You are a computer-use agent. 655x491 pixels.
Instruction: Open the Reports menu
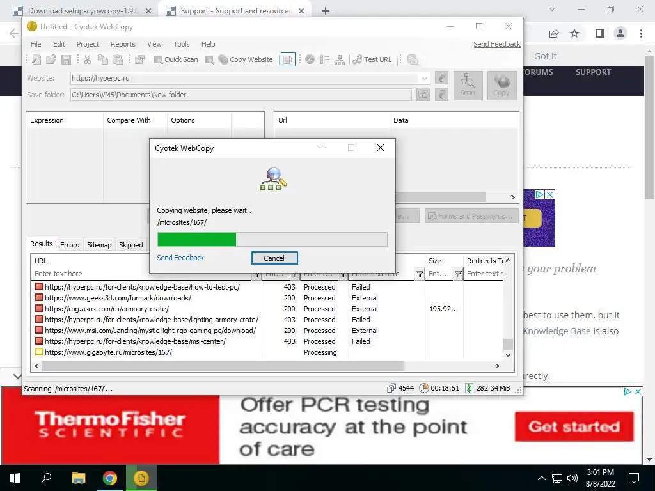[123, 44]
